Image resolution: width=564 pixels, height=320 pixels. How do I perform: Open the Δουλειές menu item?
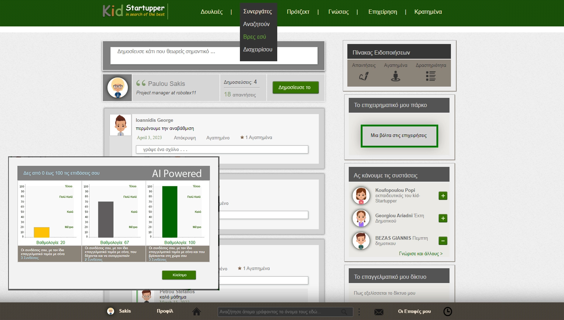211,12
